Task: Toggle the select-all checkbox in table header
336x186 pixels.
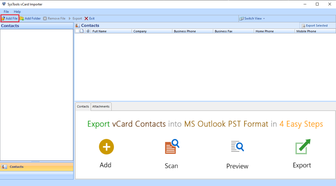Action: click(x=77, y=31)
